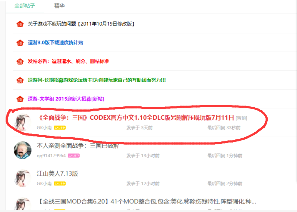This screenshot has width=297, height=212.
Task: Click the Lv.57 badge of qq914179964
Action: coord(74,156)
